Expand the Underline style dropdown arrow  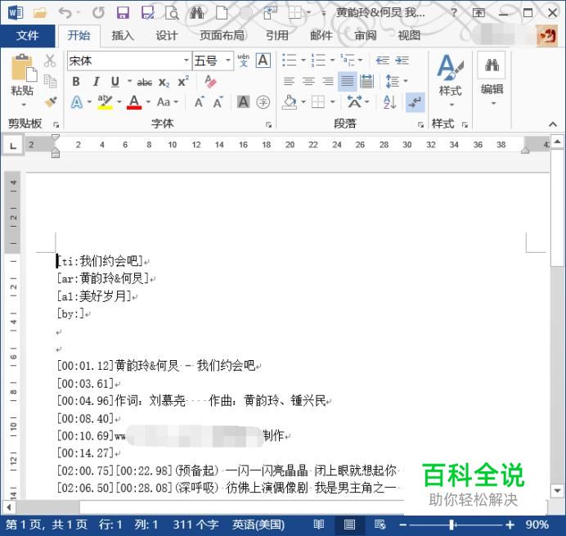129,82
